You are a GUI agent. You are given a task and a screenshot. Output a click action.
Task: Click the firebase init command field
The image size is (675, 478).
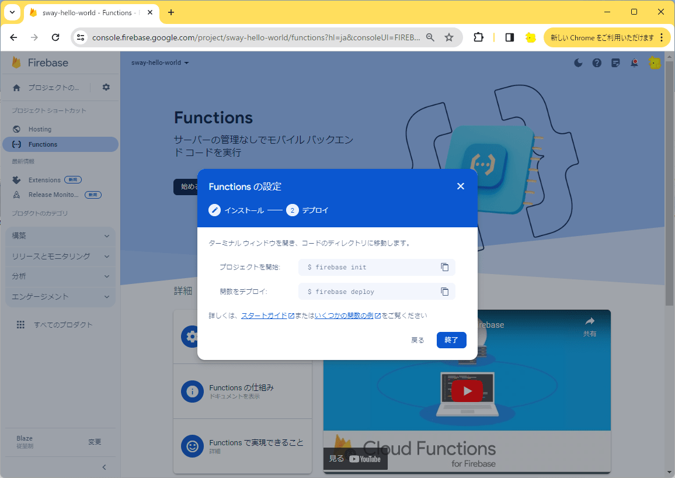tap(377, 267)
